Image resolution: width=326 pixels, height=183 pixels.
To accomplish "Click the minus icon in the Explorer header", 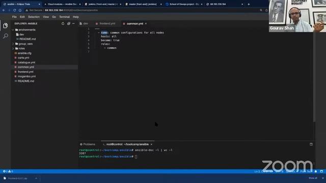I will click(73, 24).
